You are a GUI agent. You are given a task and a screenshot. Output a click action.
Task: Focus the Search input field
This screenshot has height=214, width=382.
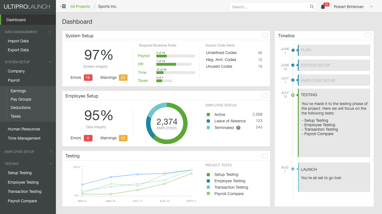point(270,7)
